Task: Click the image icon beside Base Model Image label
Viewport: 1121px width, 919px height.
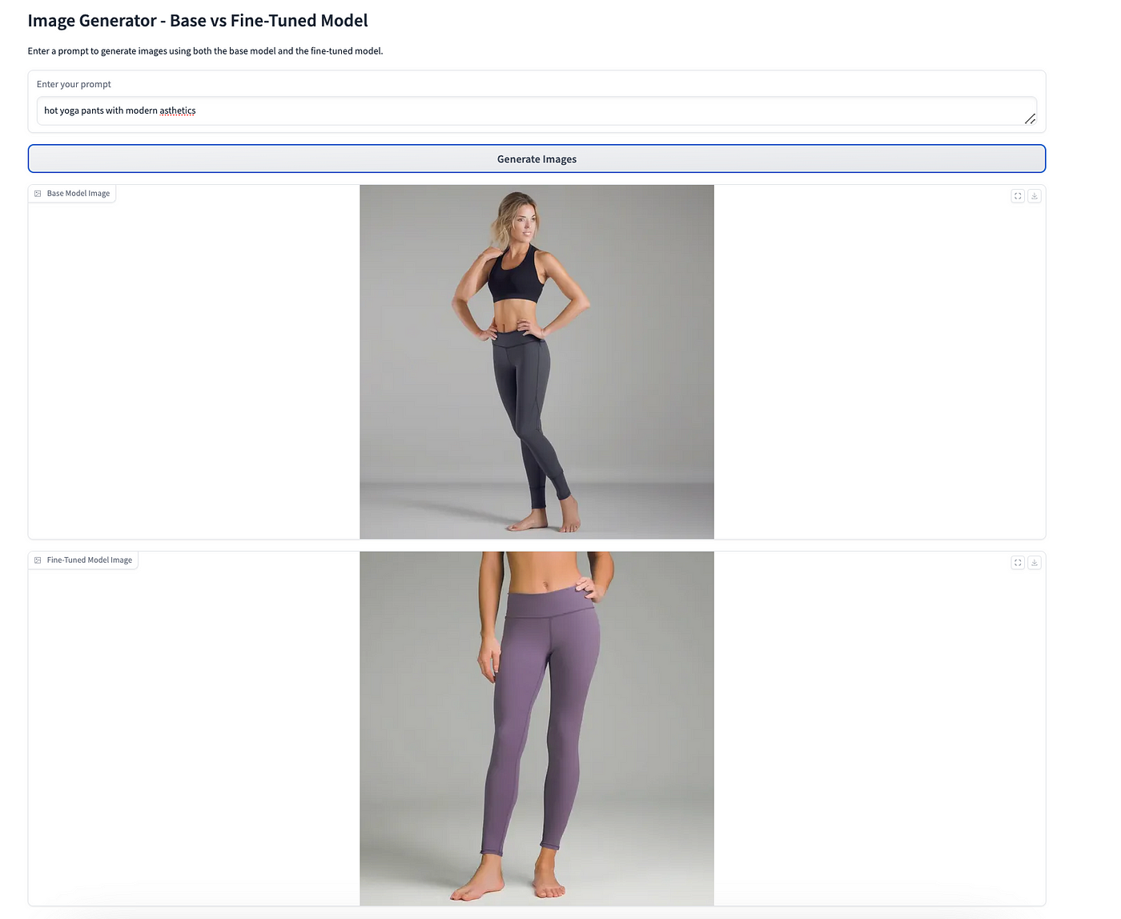Action: (38, 194)
